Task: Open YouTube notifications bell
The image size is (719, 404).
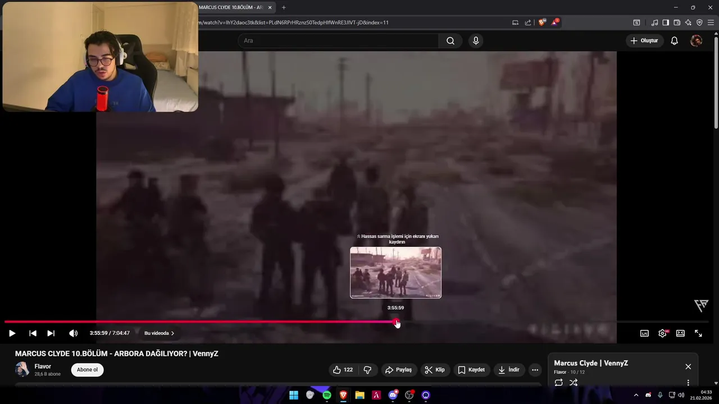Action: (675, 40)
